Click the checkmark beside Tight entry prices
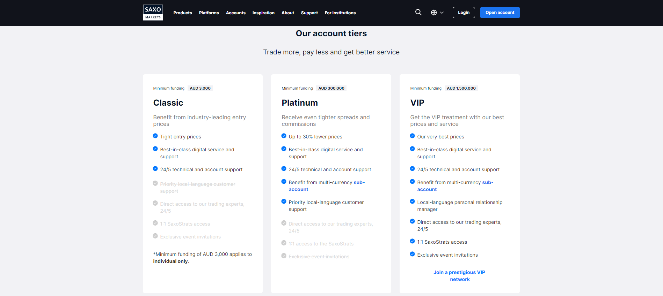 point(155,136)
